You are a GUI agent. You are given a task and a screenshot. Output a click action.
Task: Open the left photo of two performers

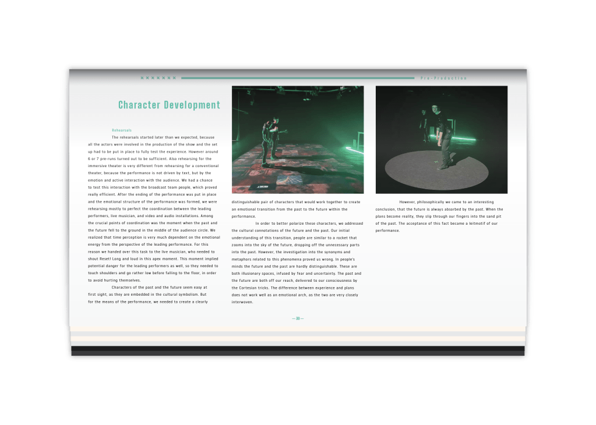coord(297,140)
